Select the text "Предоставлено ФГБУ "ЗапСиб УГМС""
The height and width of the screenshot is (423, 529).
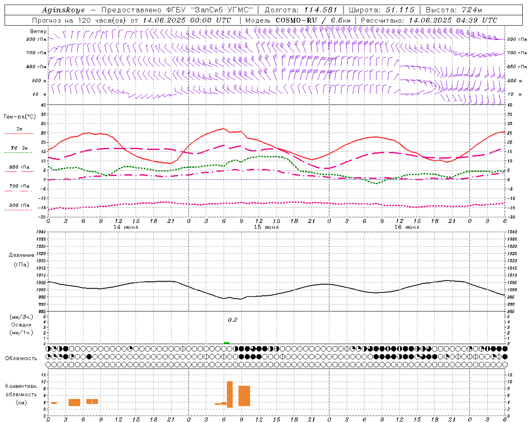[x=177, y=10]
